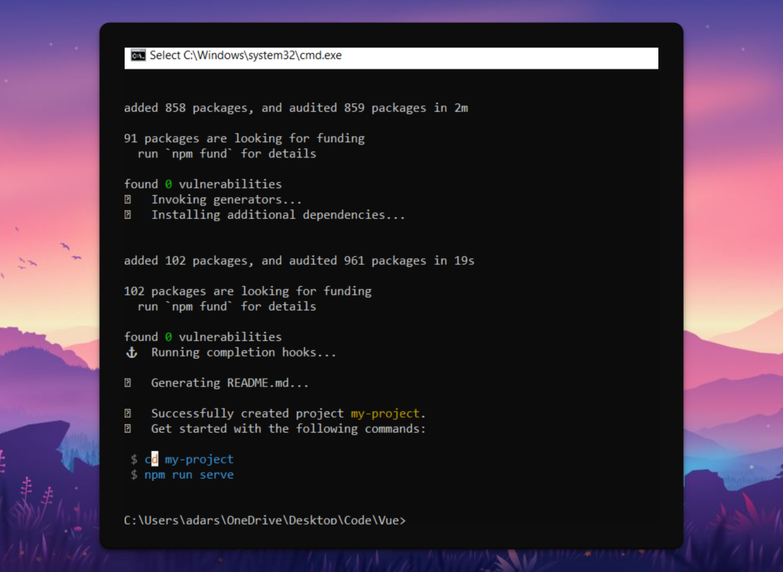Click the highlighted cursor block on cd

tap(154, 460)
